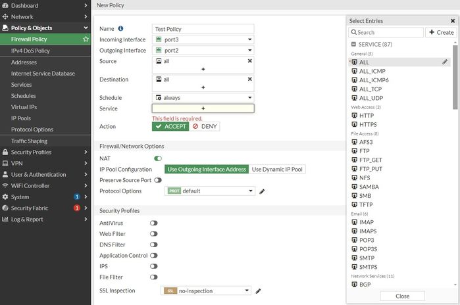The height and width of the screenshot is (305, 460).
Task: Click the empty Service field plus
Action: click(x=203, y=108)
